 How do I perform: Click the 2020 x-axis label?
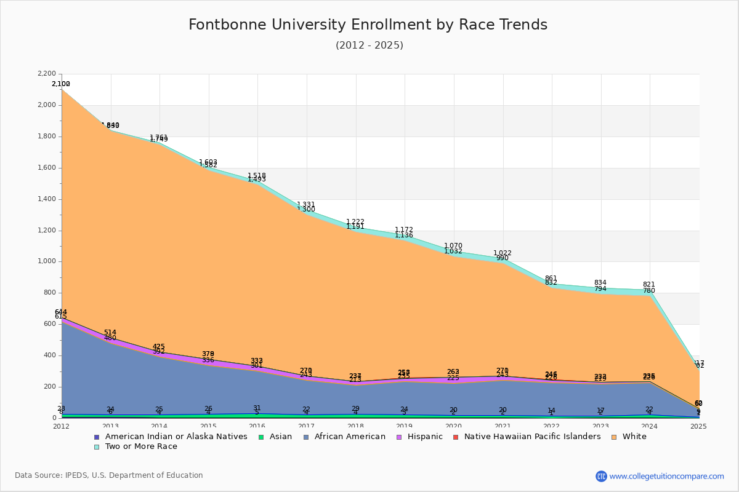point(454,426)
